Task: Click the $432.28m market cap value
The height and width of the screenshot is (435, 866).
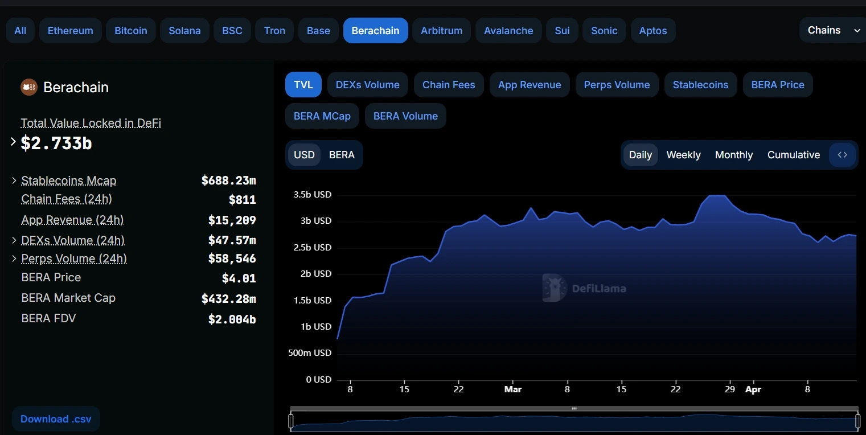Action: pyautogui.click(x=229, y=299)
